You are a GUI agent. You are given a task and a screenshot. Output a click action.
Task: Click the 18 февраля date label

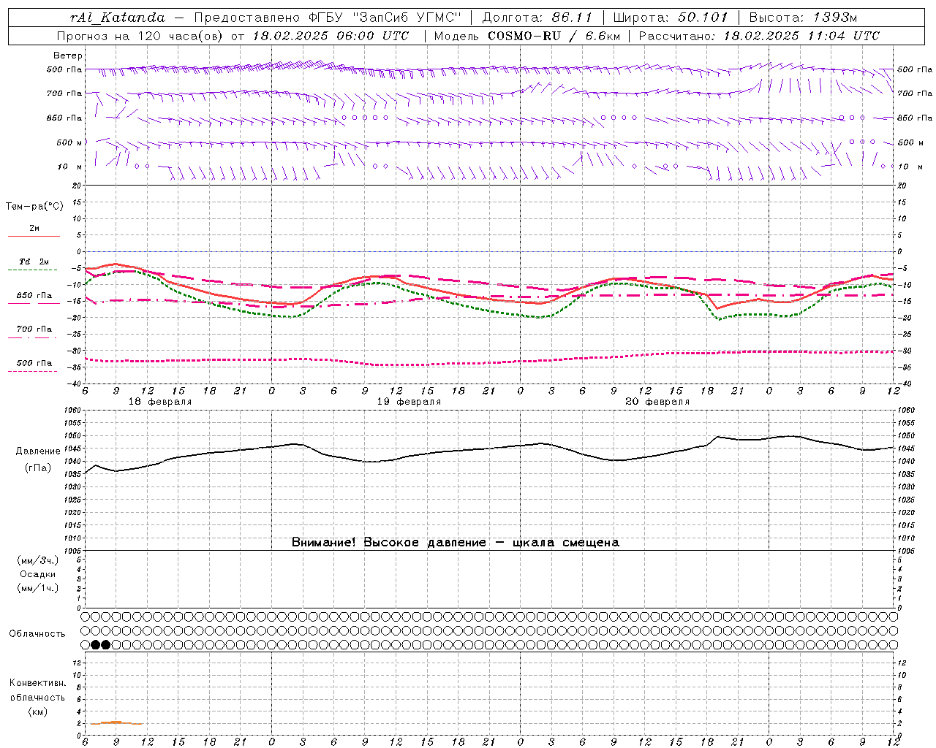[x=160, y=402]
